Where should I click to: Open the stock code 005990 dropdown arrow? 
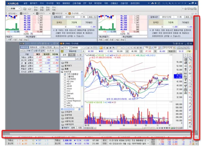click(x=82, y=48)
